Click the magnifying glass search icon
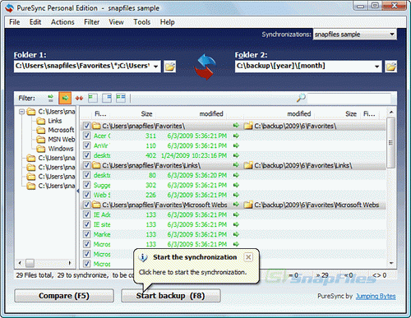Viewport: 411px width, 318px height. (301, 98)
